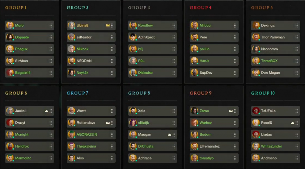Click the drag handle beside Androsno
Screen dimensions: 305x169
[x=297, y=158]
